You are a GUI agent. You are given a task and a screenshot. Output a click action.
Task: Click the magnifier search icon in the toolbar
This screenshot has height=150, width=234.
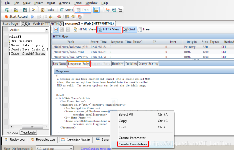coord(33,10)
